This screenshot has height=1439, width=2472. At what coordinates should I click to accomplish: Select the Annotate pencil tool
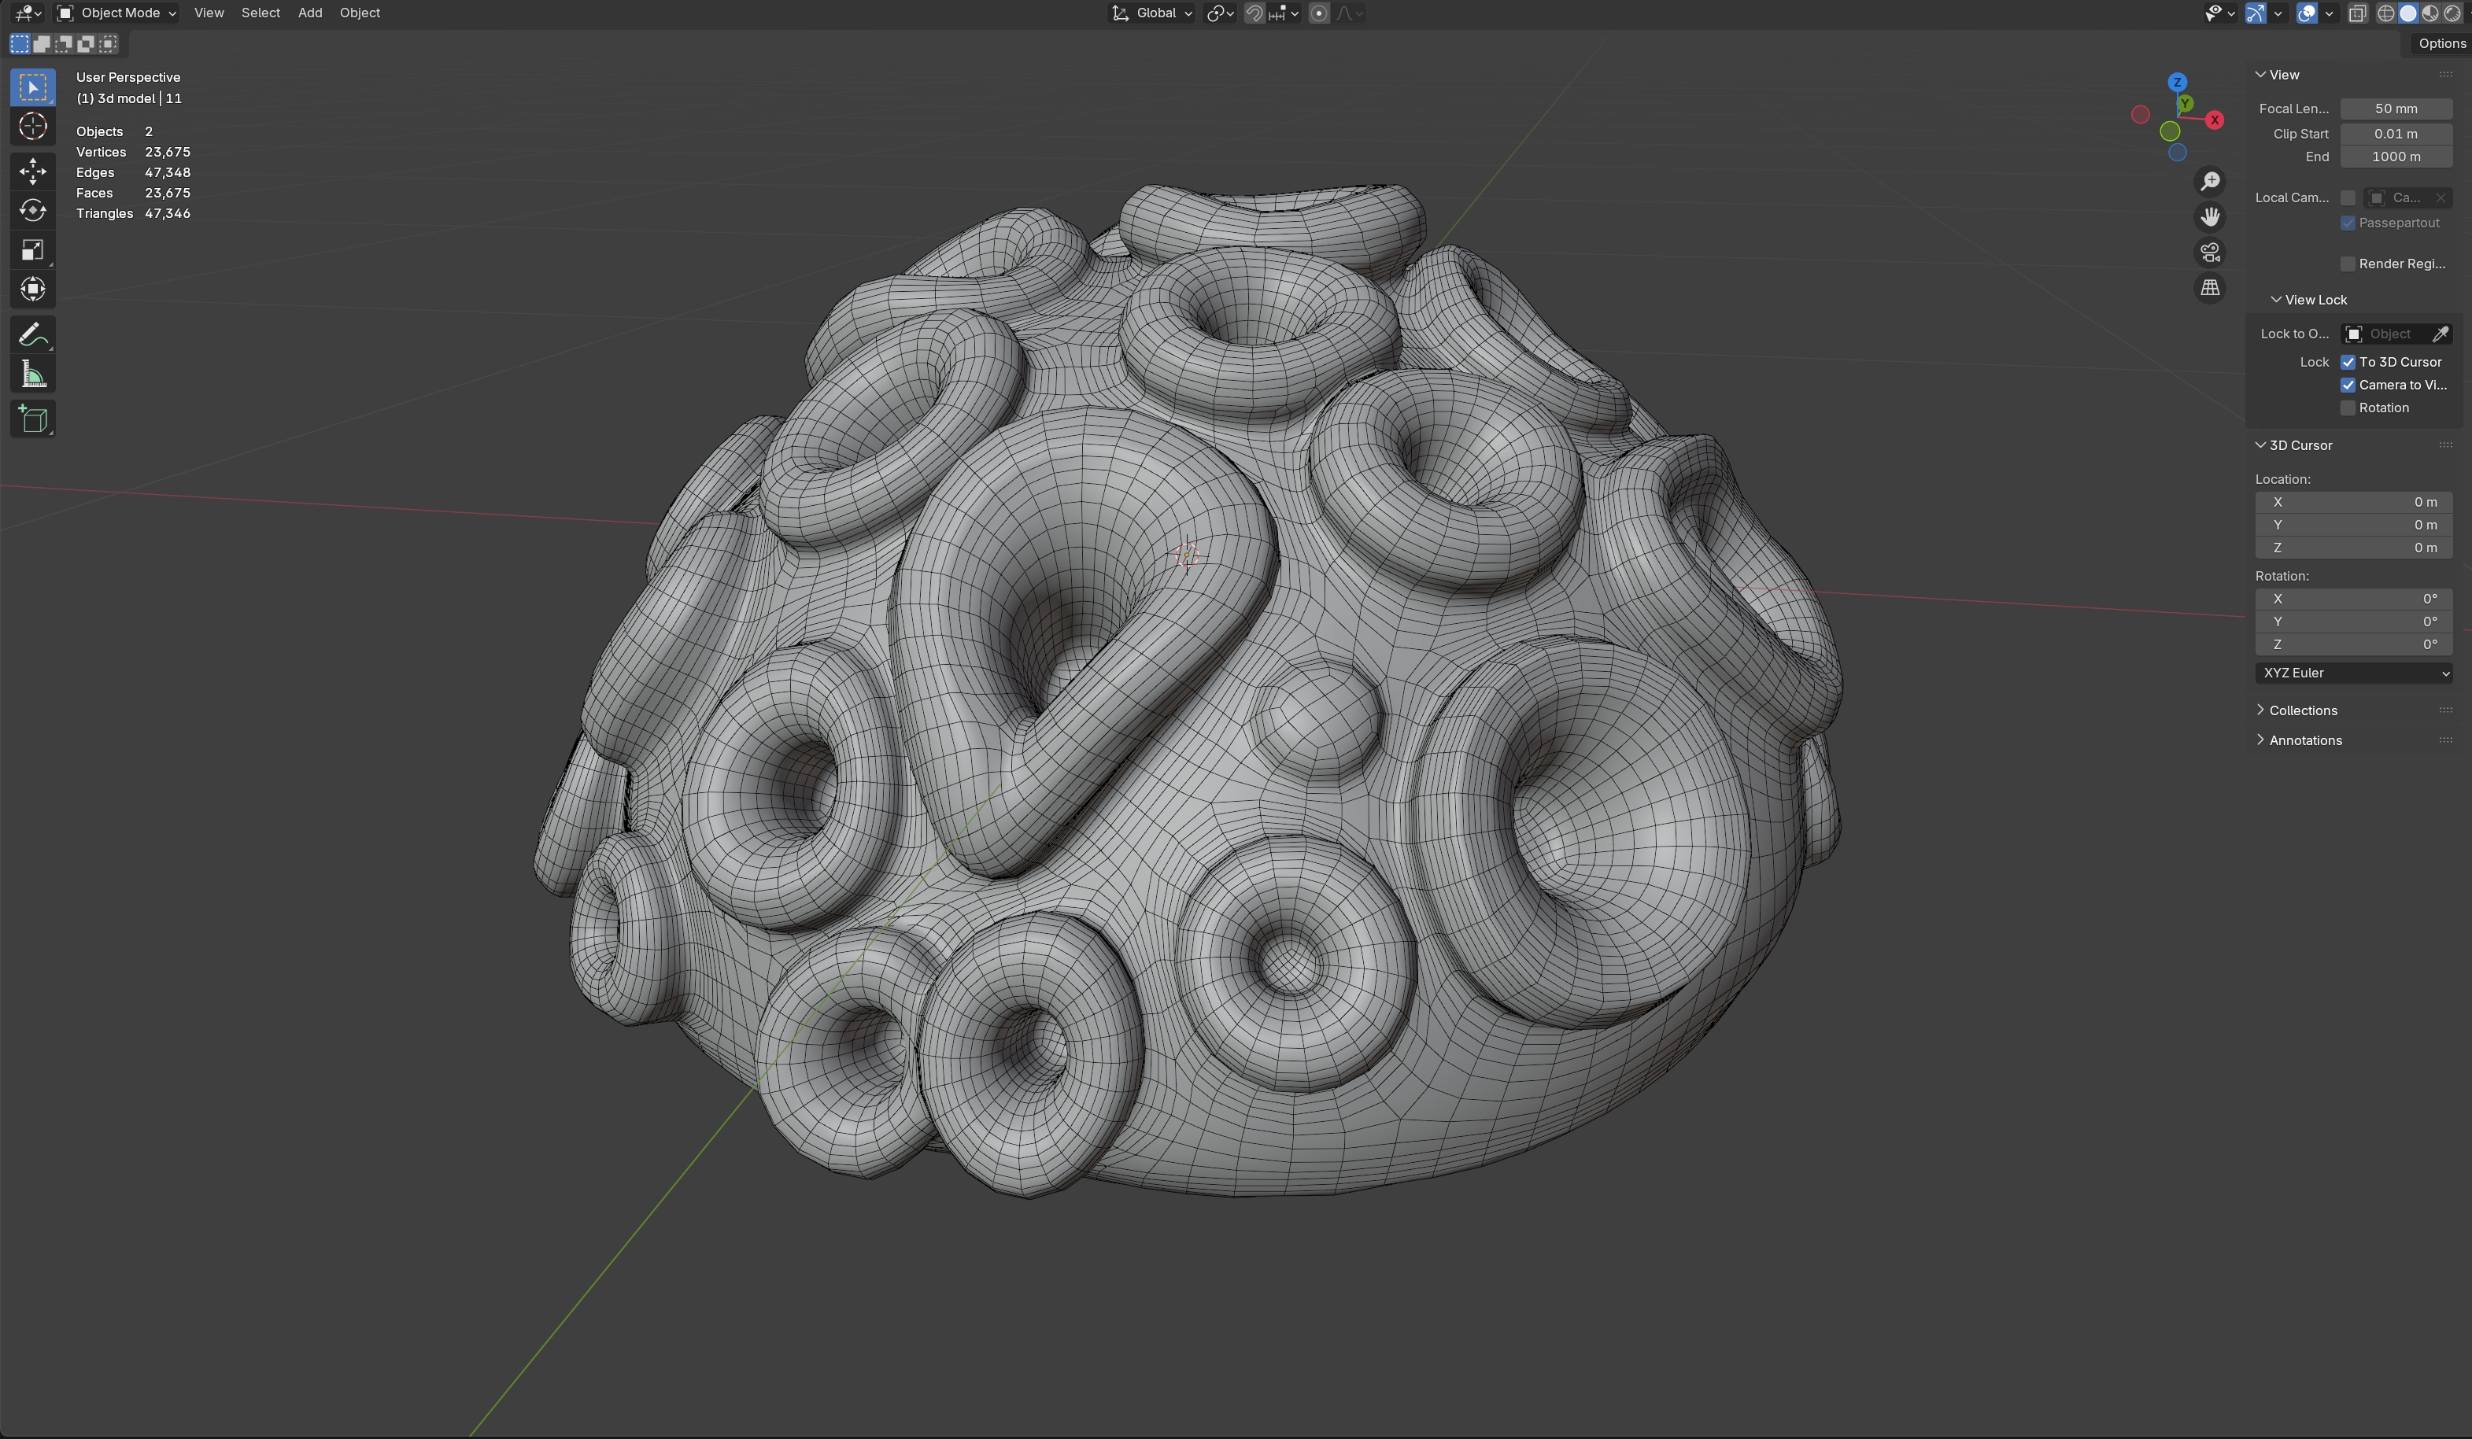(32, 335)
